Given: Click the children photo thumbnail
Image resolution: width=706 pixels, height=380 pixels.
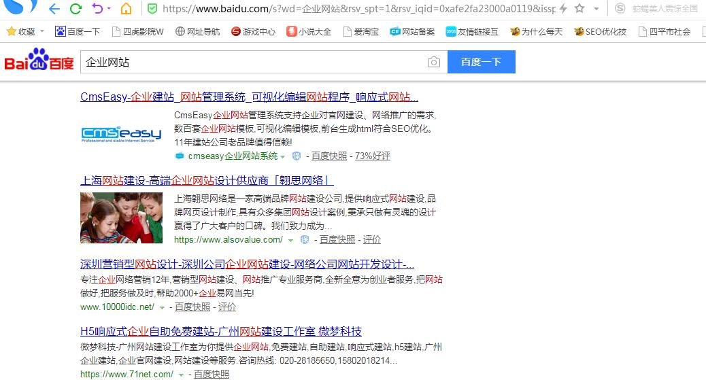Looking at the screenshot, I should 121,218.
